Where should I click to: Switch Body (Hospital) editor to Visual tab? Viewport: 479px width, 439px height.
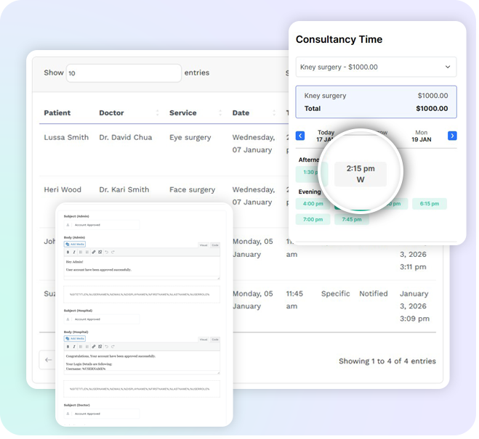coord(204,340)
